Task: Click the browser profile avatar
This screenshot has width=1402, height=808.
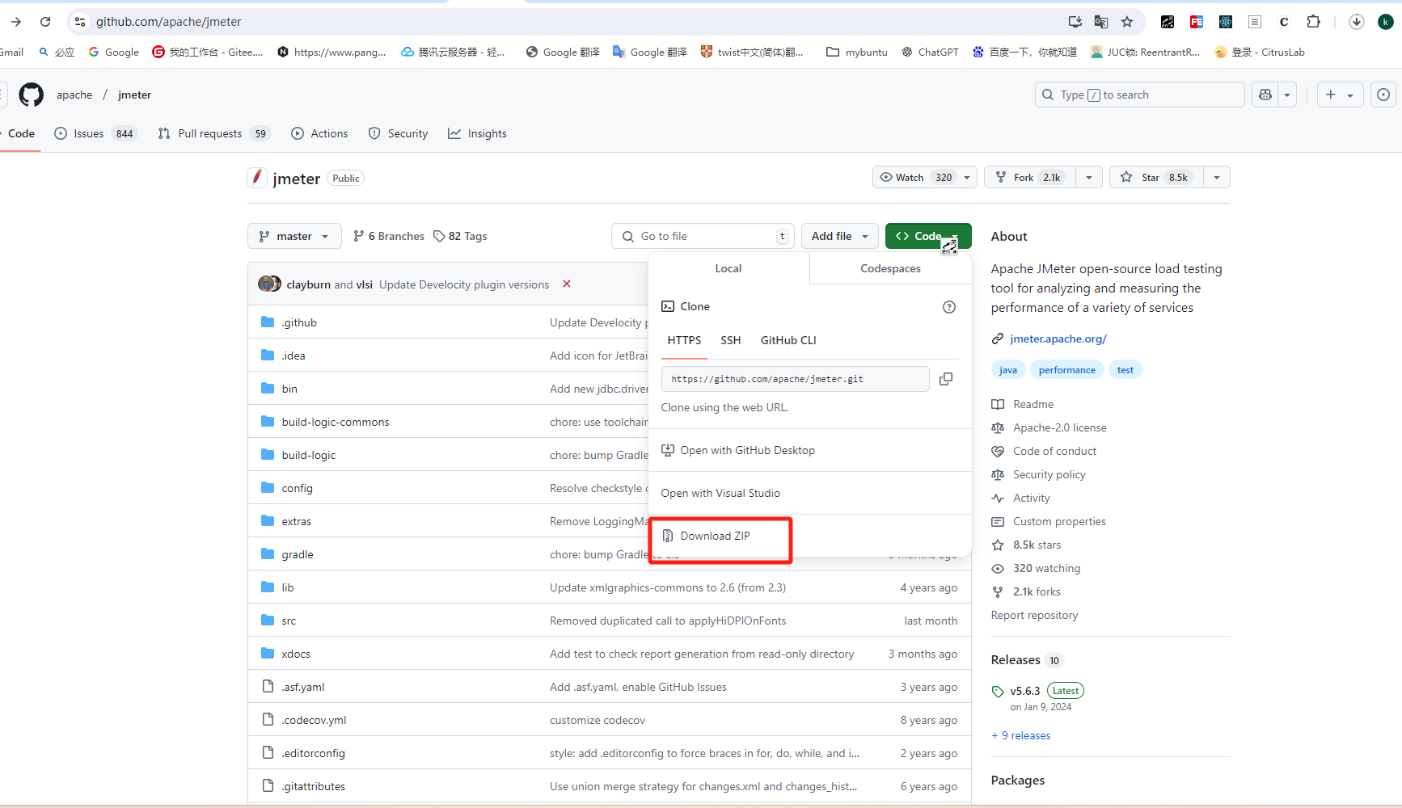Action: (x=1386, y=22)
